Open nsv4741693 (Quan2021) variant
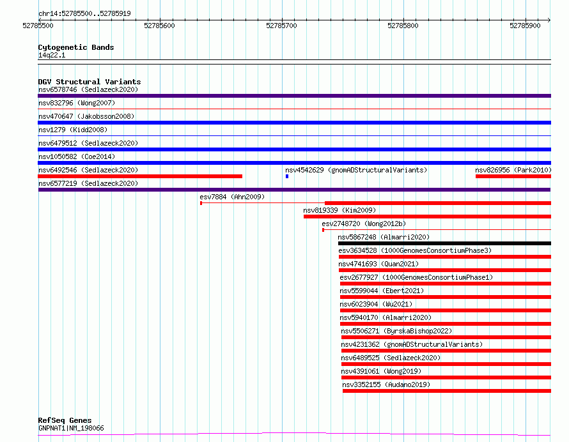This screenshot has width=569, height=442. click(x=378, y=264)
